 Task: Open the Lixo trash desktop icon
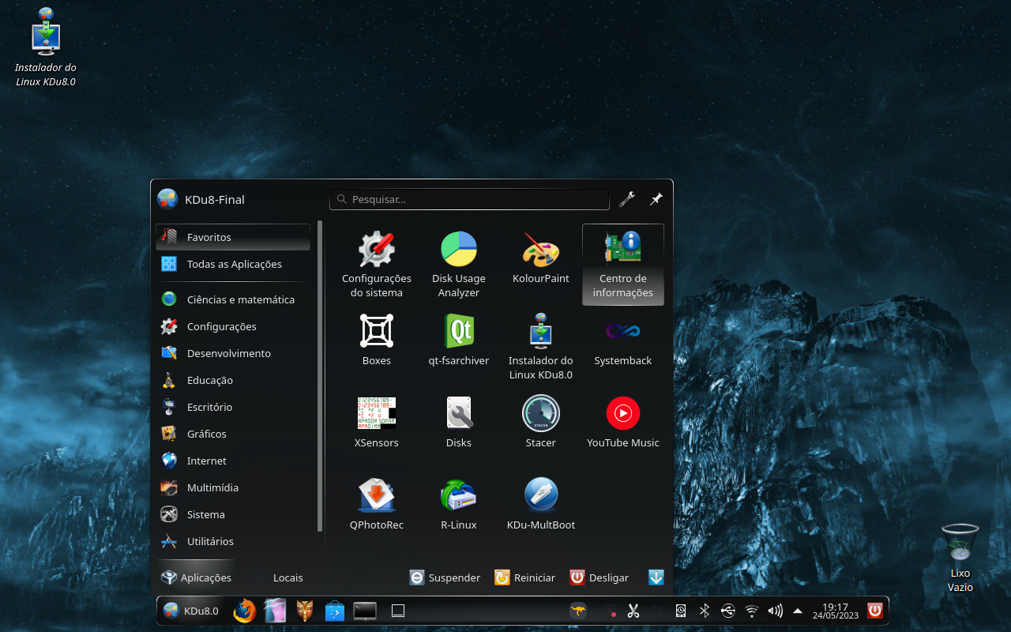[960, 557]
